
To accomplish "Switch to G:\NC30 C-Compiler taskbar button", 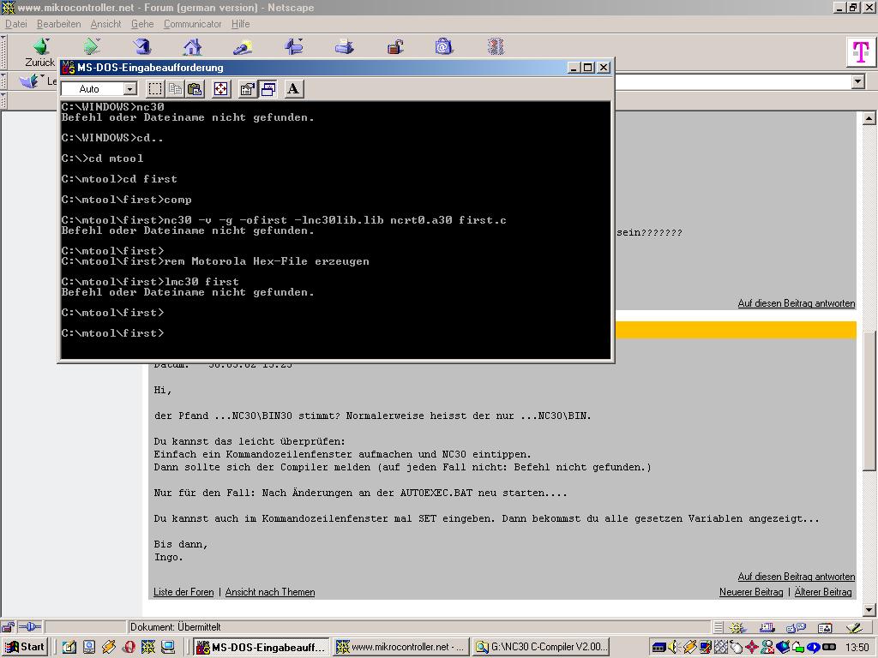I will 541,648.
